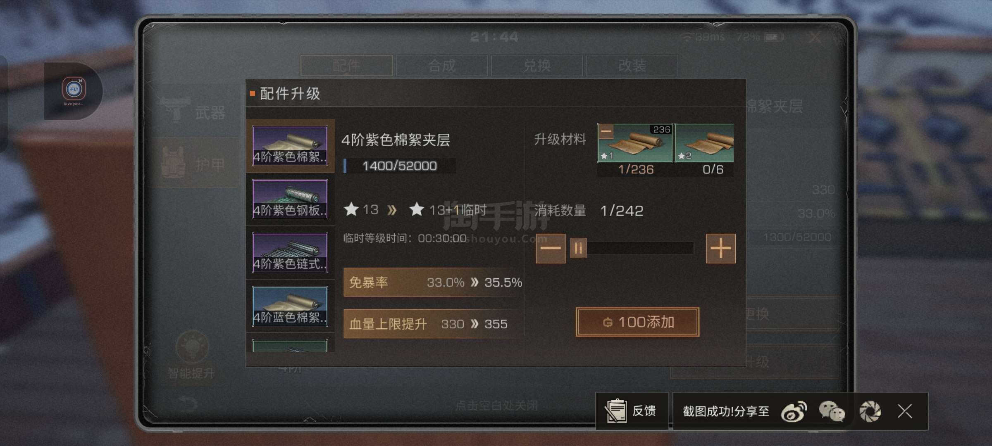The image size is (992, 446).
Task: Remove material with small minus badge
Action: (x=606, y=131)
